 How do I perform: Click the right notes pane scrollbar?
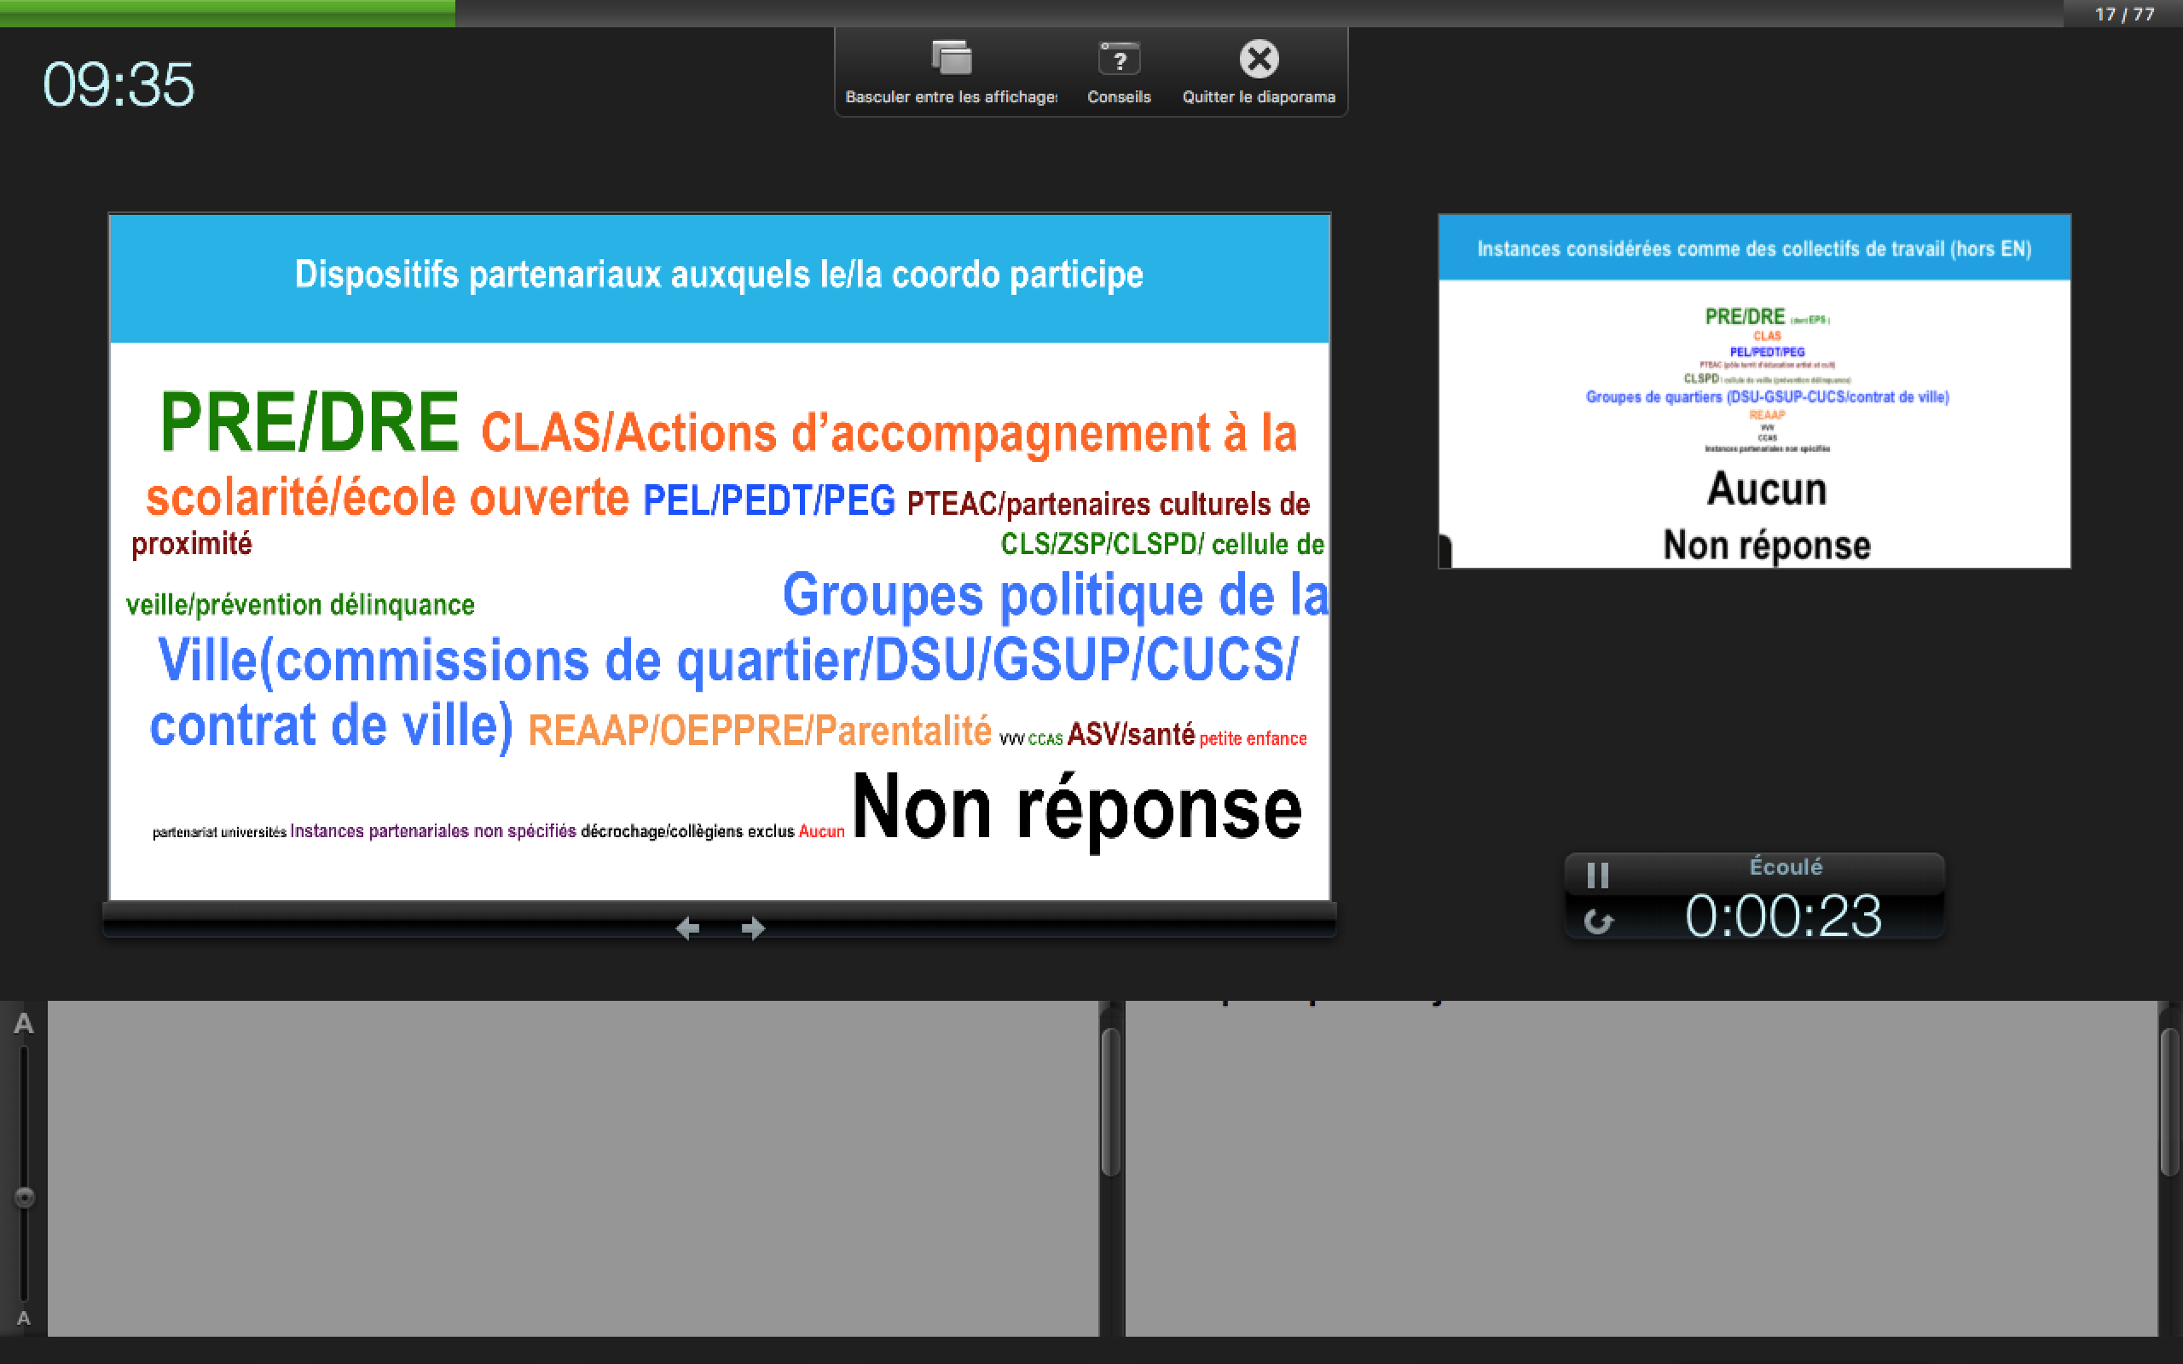coord(2169,1102)
